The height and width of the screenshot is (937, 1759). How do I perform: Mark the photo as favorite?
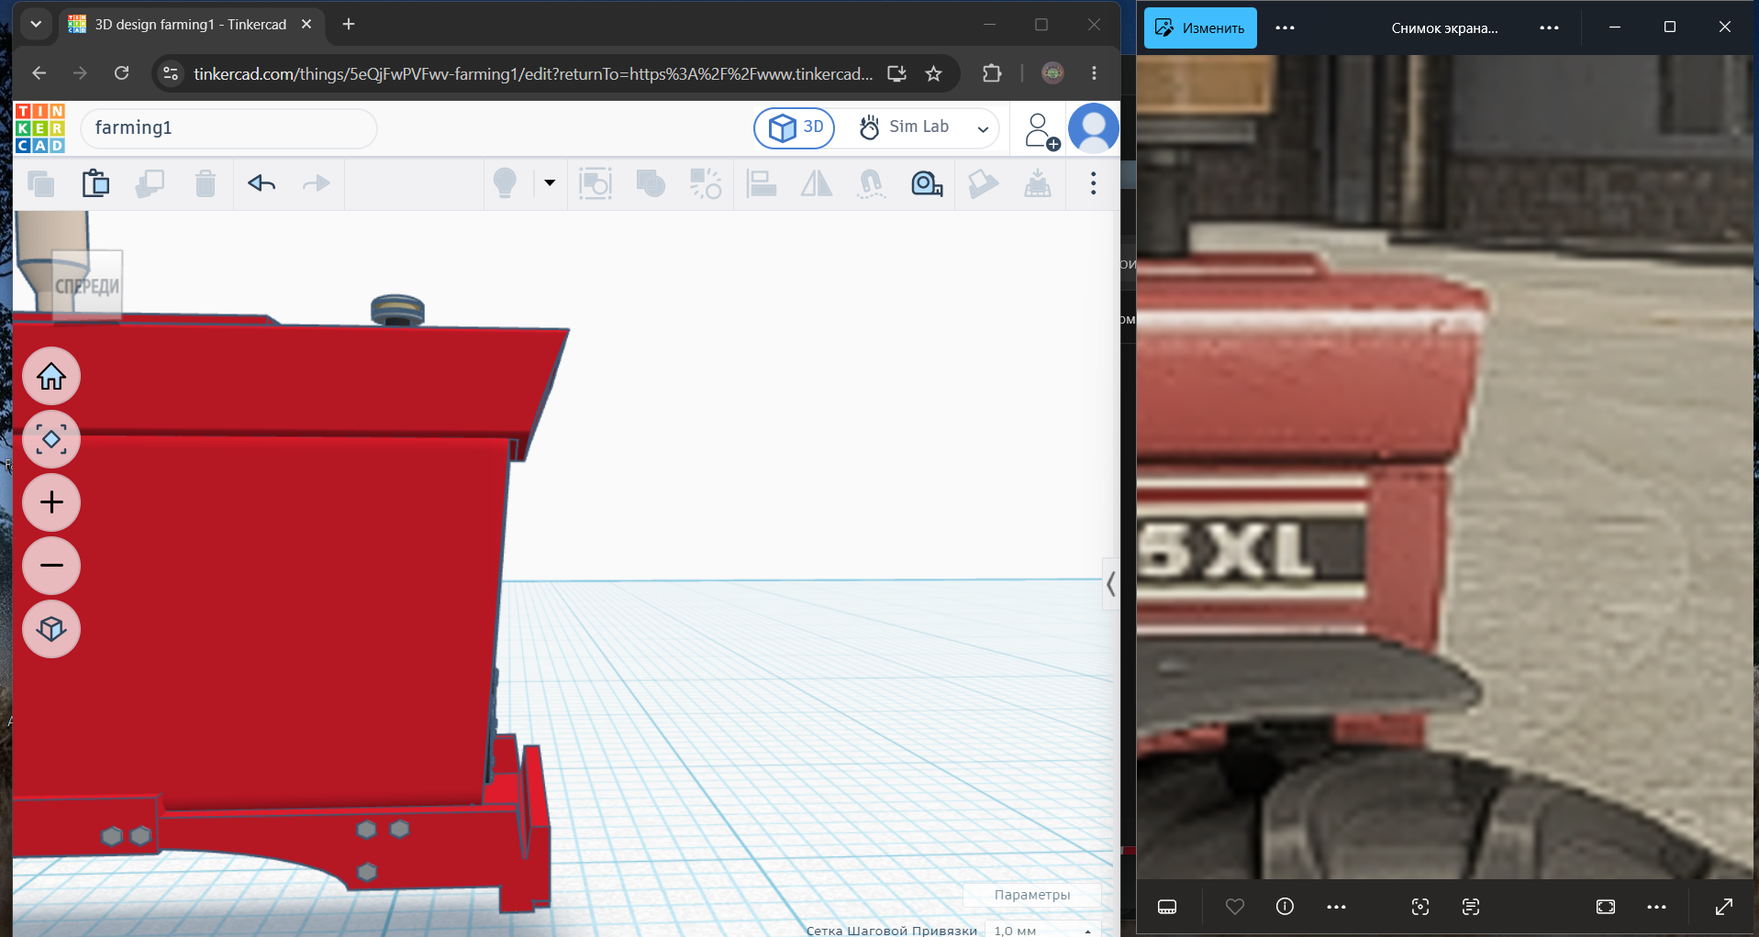pos(1235,907)
